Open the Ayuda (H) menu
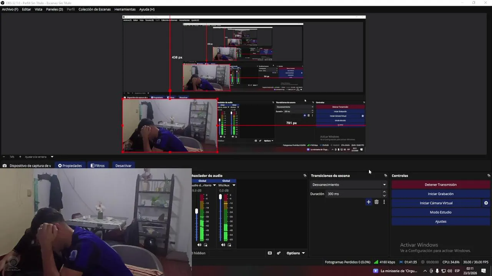The width and height of the screenshot is (492, 276). (x=147, y=9)
